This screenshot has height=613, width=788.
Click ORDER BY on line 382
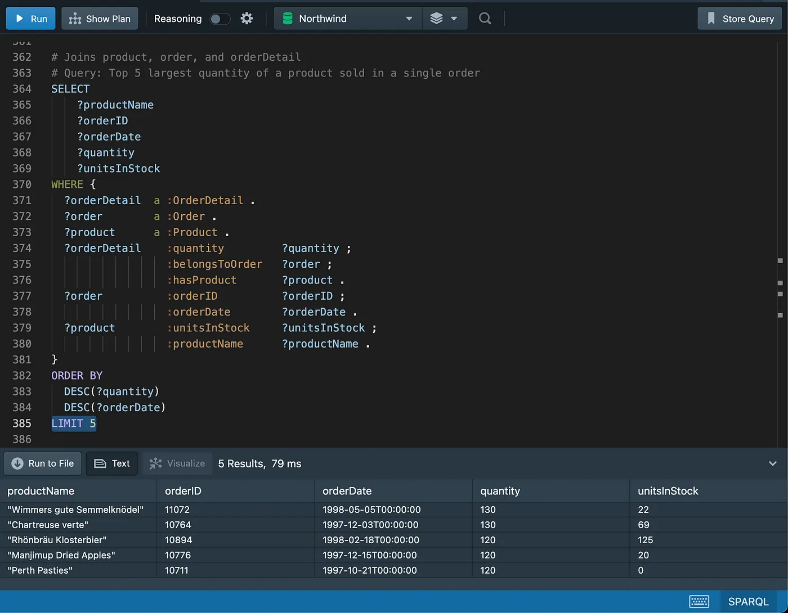tap(77, 376)
